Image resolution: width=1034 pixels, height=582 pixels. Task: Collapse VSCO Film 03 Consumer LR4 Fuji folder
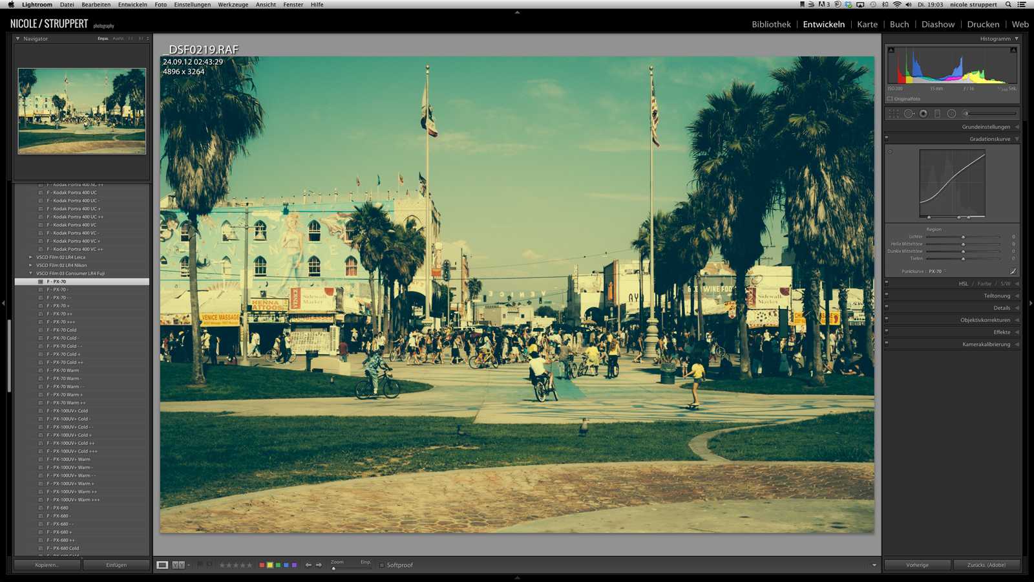coord(30,274)
